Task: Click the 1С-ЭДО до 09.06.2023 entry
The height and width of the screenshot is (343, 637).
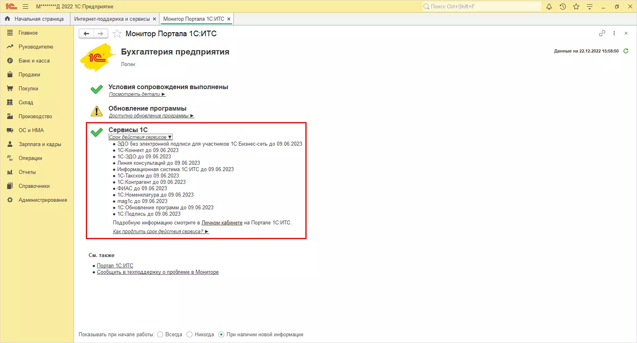Action: tap(144, 157)
